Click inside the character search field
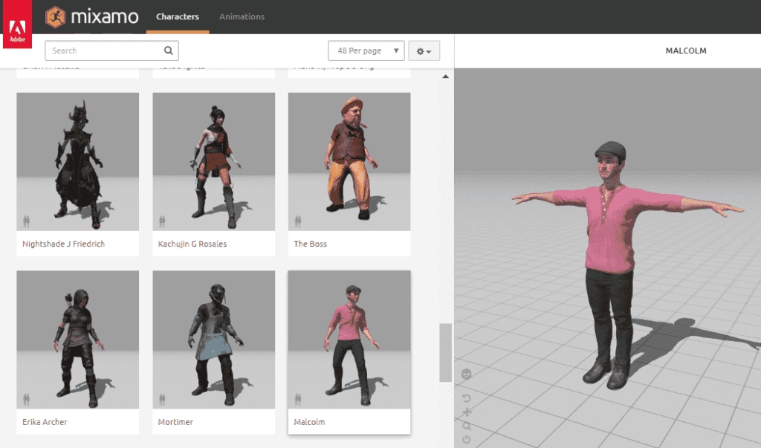 point(104,50)
